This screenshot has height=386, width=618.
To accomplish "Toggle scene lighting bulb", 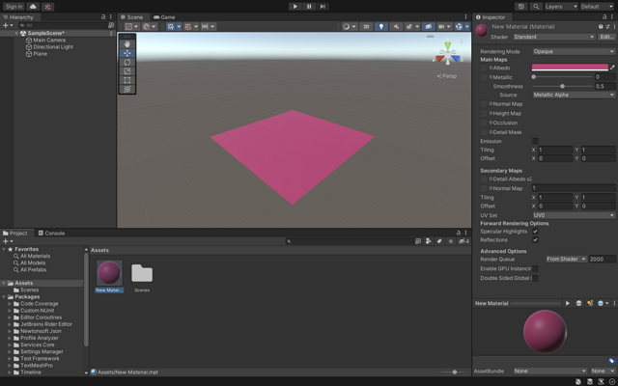I will 380,26.
